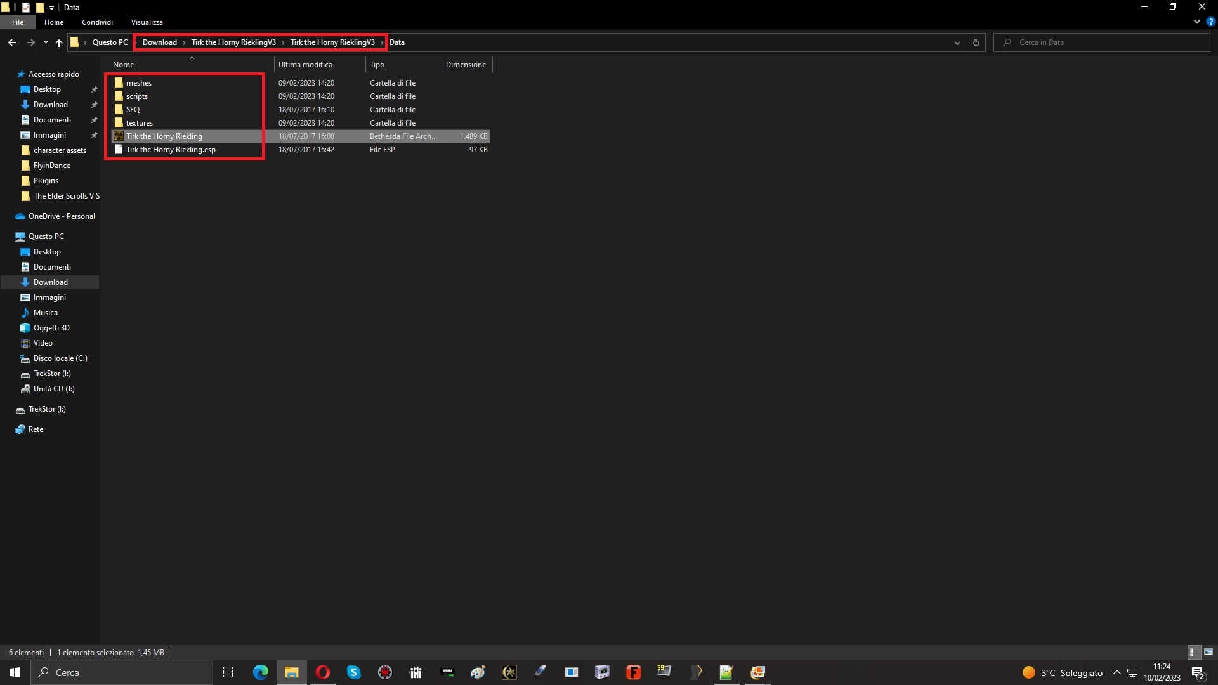Screen dimensions: 1218x685
Task: Open pinned Desktop under Accesso rapido
Action: 47,89
